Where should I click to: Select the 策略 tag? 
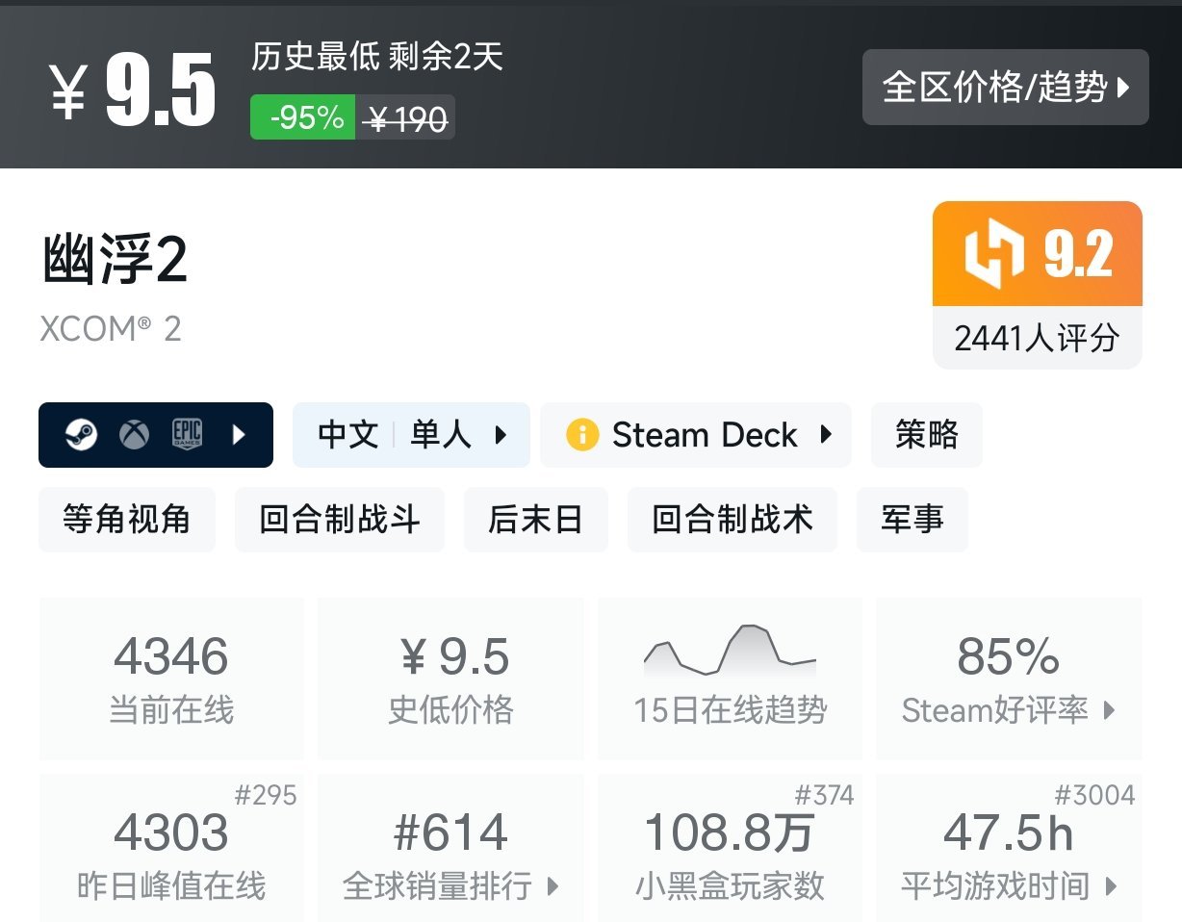926,435
